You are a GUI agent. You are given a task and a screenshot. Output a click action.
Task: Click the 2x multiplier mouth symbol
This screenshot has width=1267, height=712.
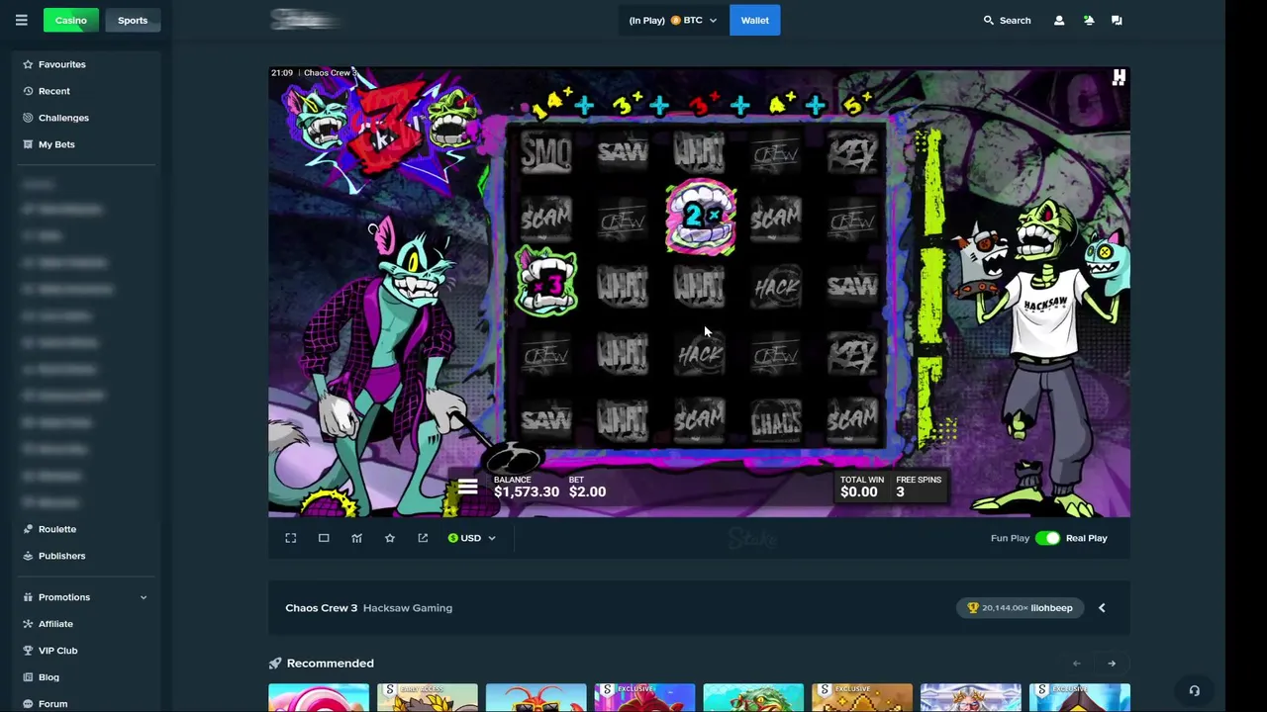tap(700, 217)
